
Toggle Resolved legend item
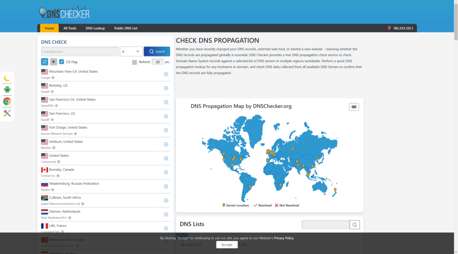262,205
